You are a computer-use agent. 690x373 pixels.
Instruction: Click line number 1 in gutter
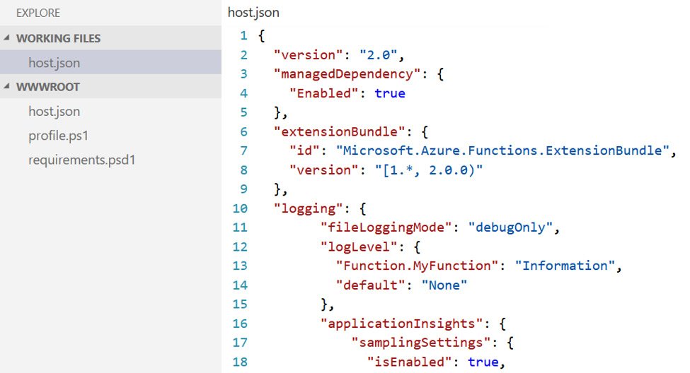243,35
